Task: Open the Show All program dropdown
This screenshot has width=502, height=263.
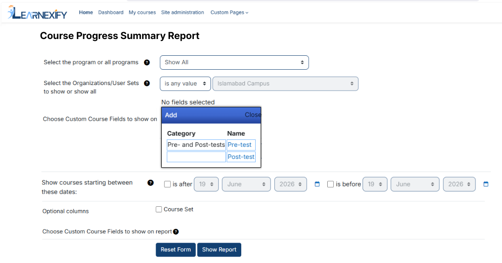Action: [234, 62]
